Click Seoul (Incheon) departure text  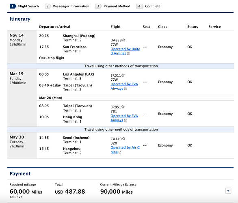pyautogui.click(x=76, y=138)
